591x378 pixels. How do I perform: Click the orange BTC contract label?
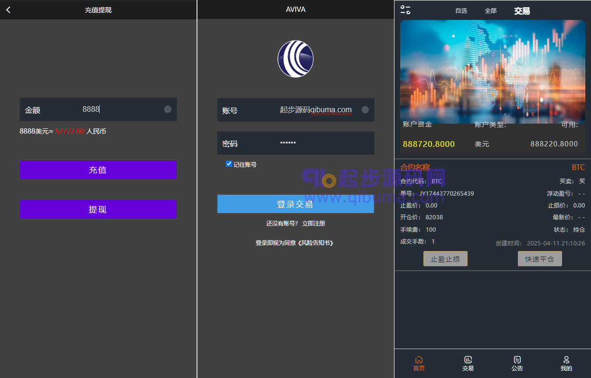(578, 168)
